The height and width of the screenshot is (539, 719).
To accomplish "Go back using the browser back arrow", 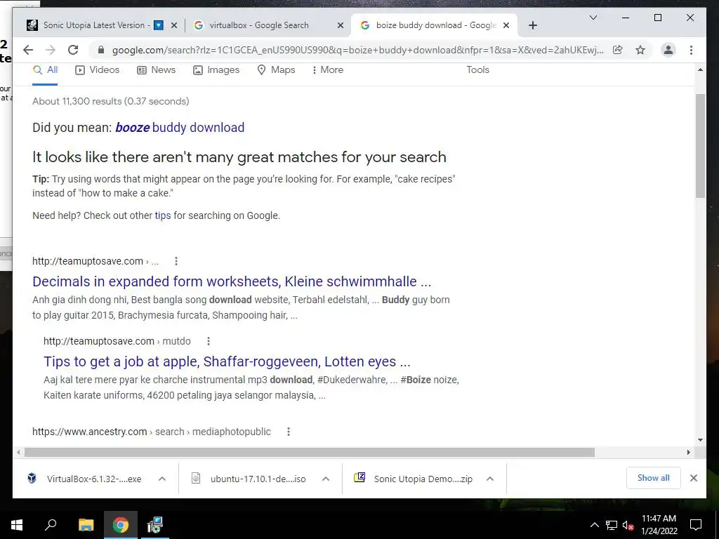I will (28, 50).
